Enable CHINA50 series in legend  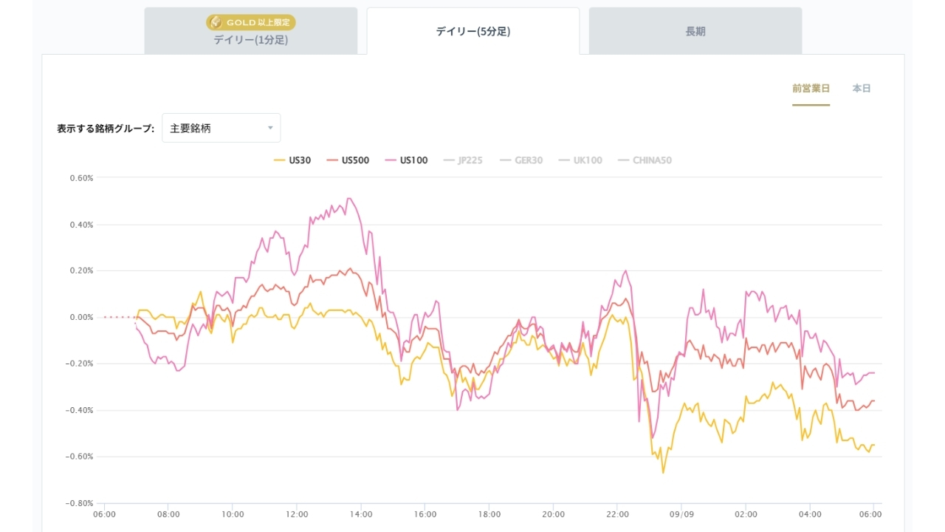645,160
